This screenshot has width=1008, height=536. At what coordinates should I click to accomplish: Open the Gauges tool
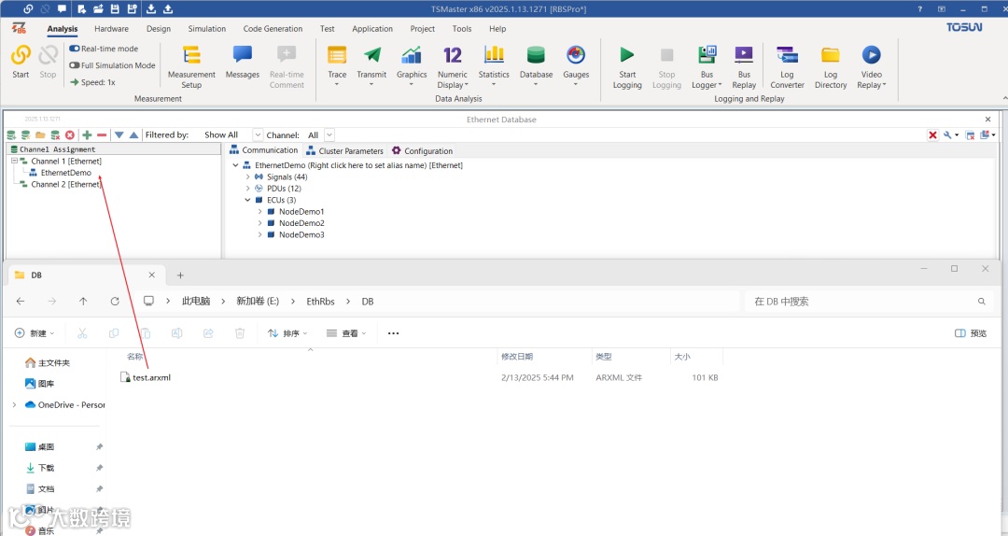pyautogui.click(x=576, y=65)
